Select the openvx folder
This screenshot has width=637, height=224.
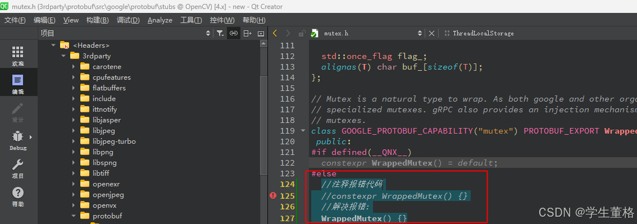104,205
